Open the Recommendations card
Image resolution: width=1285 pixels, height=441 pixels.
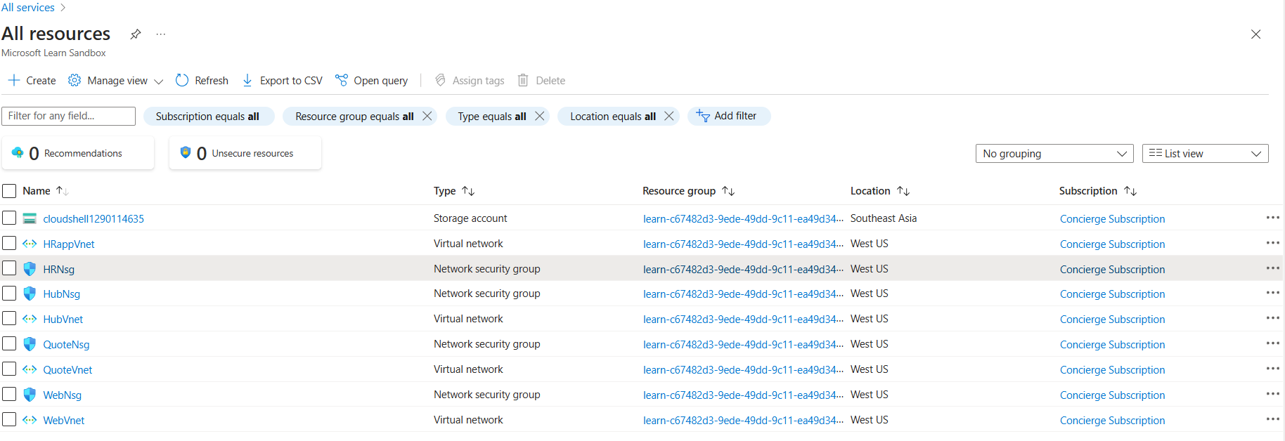click(78, 153)
